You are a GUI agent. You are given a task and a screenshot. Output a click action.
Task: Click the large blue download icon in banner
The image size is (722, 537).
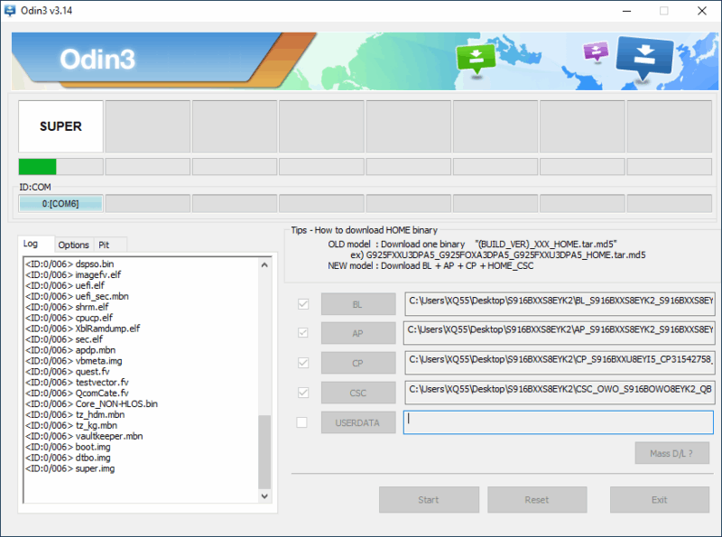[644, 54]
